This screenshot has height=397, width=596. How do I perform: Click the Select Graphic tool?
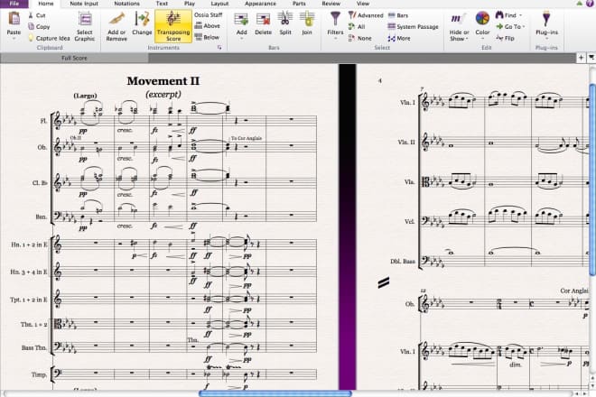84,26
